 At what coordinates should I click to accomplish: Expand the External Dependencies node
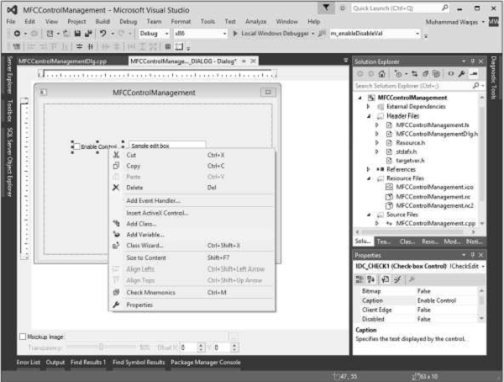click(x=369, y=106)
